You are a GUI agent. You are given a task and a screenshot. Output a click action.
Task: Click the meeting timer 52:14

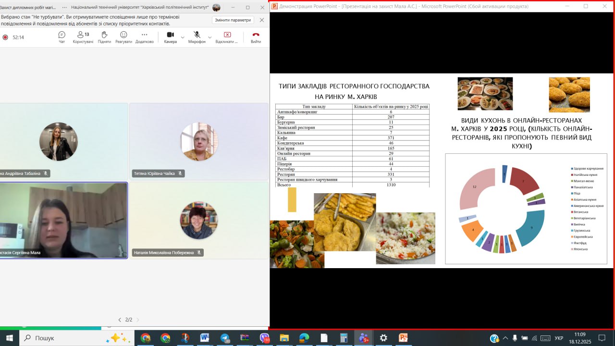[x=18, y=37]
